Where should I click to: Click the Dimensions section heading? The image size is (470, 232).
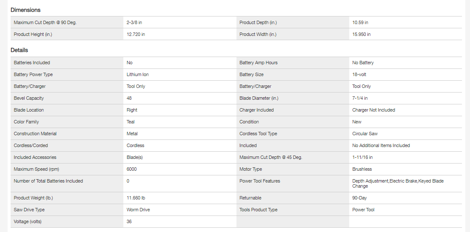tap(25, 10)
